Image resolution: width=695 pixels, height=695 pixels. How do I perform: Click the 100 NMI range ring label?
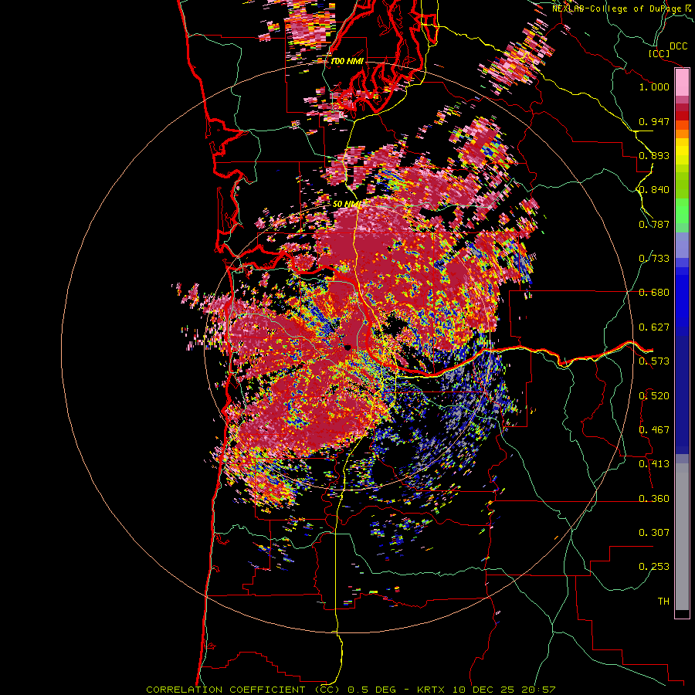click(x=347, y=61)
